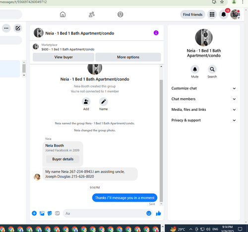Open the Friends icon in top navigation
Viewport: 248px width, 232px height.
point(92,14)
